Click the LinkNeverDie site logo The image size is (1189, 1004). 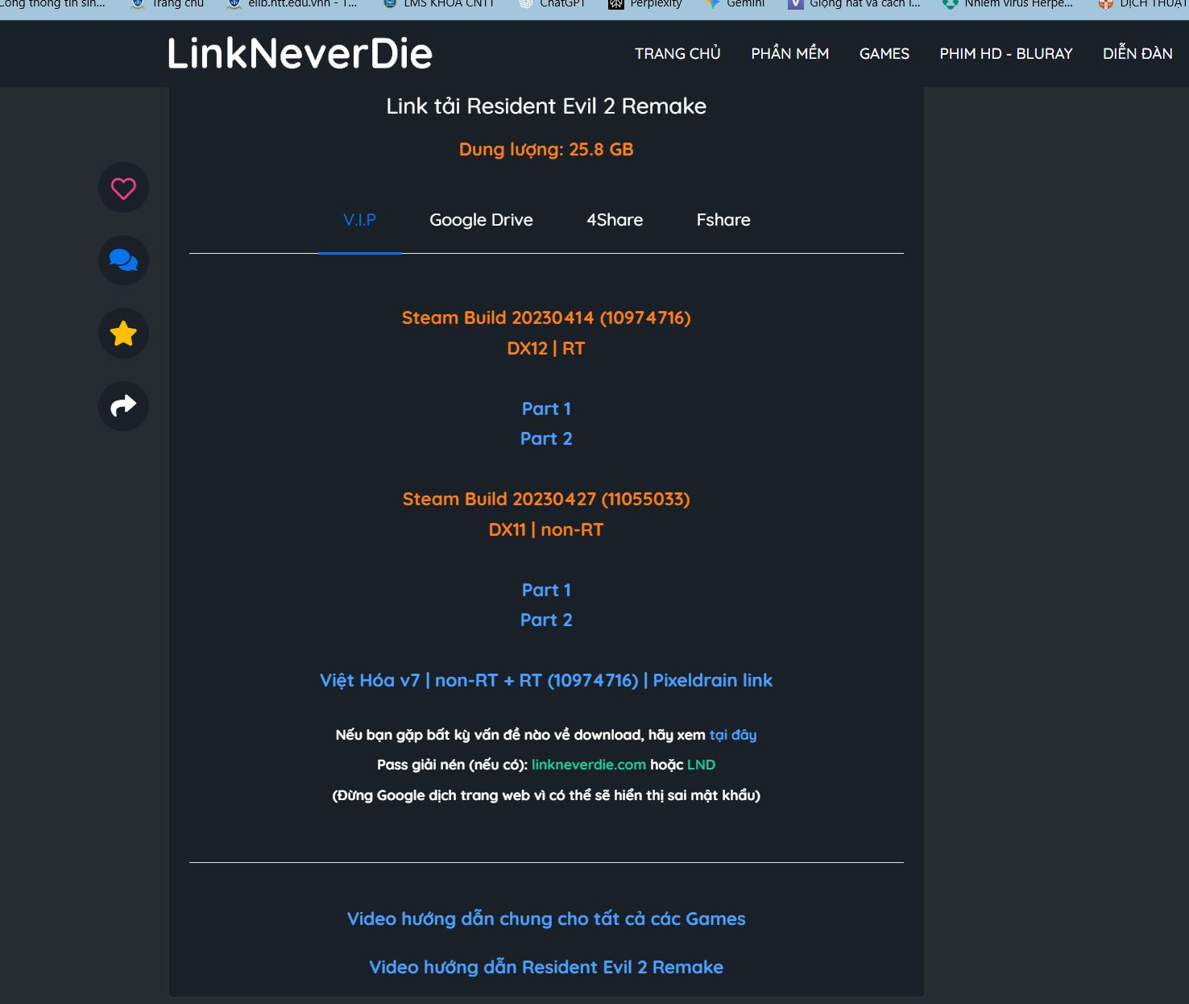pyautogui.click(x=300, y=54)
